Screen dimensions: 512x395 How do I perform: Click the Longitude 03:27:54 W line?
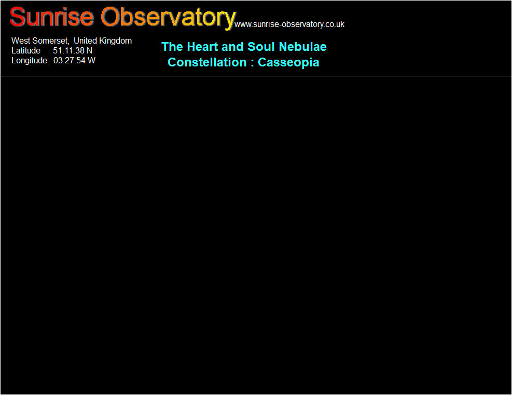[x=53, y=60]
